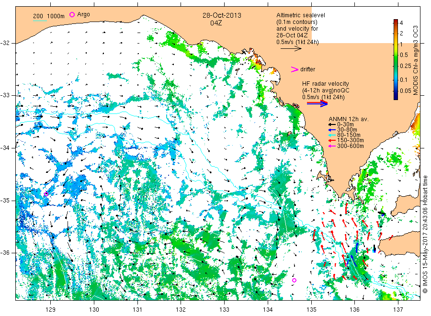
Task: Click the longitude axis label '133'
Action: tap(224, 310)
